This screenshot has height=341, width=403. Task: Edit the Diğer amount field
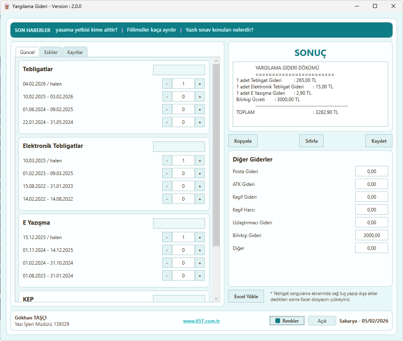tap(372, 248)
